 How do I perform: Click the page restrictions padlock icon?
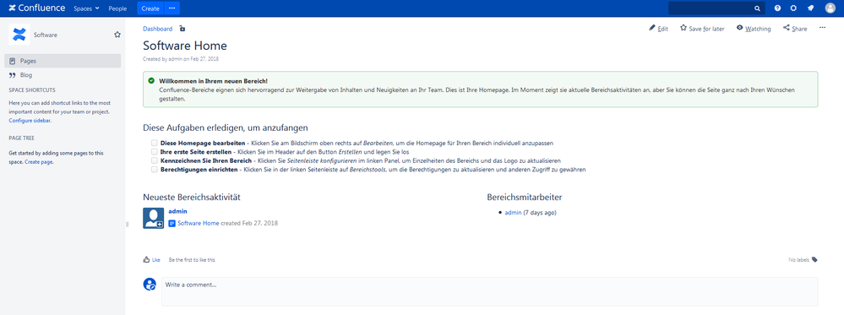182,29
